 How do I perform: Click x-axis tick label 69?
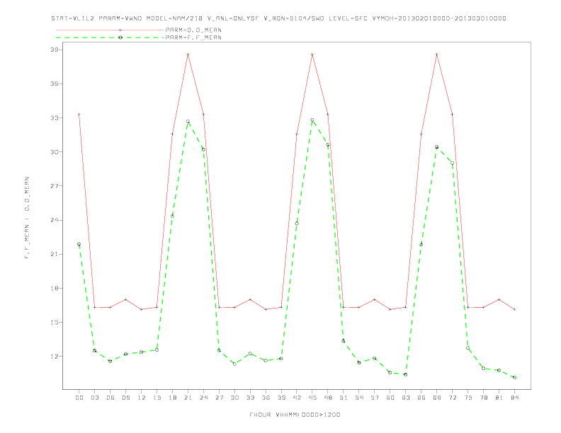[x=437, y=398]
